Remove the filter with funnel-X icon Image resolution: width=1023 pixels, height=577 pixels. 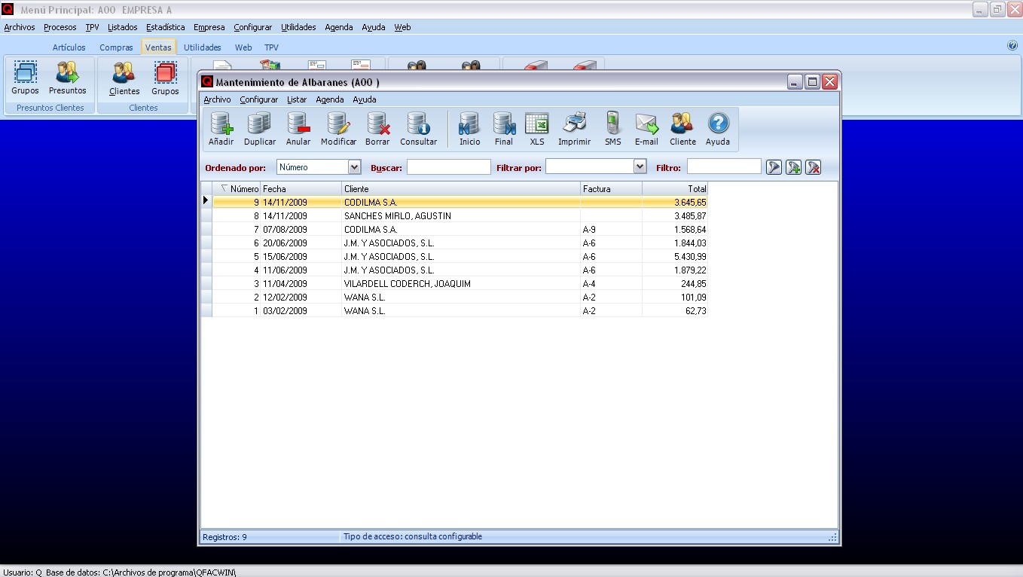tap(813, 167)
